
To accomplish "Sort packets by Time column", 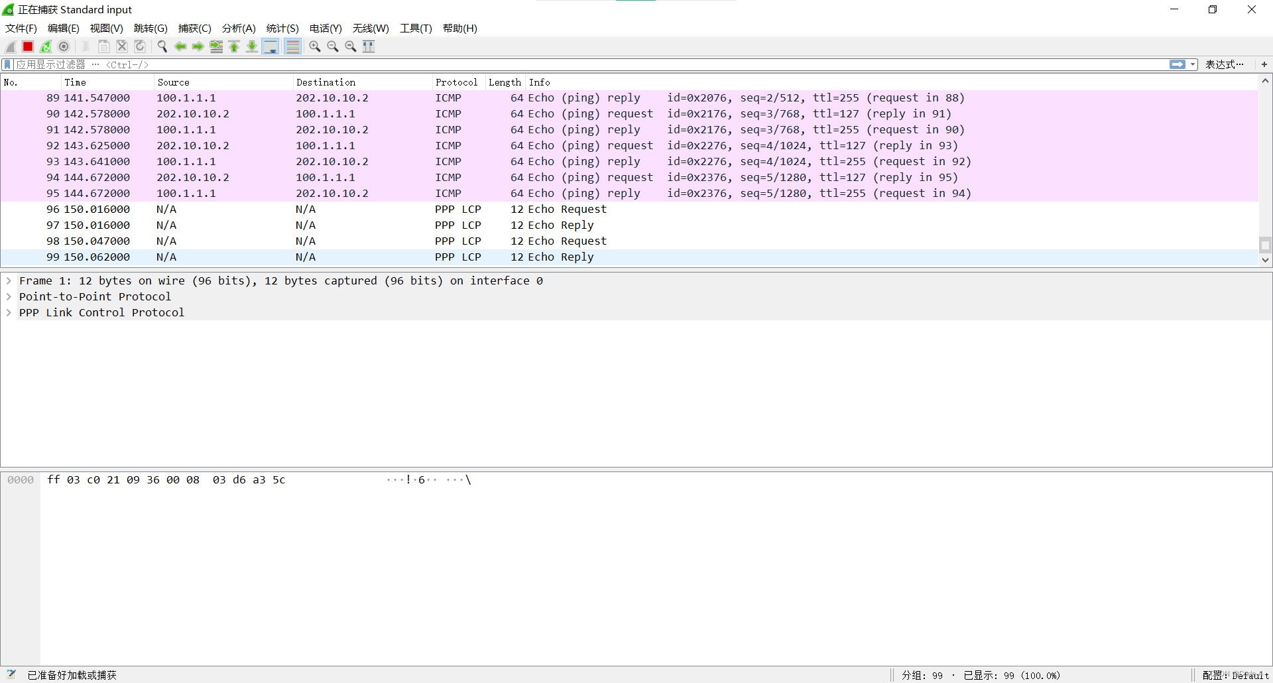I will [107, 82].
